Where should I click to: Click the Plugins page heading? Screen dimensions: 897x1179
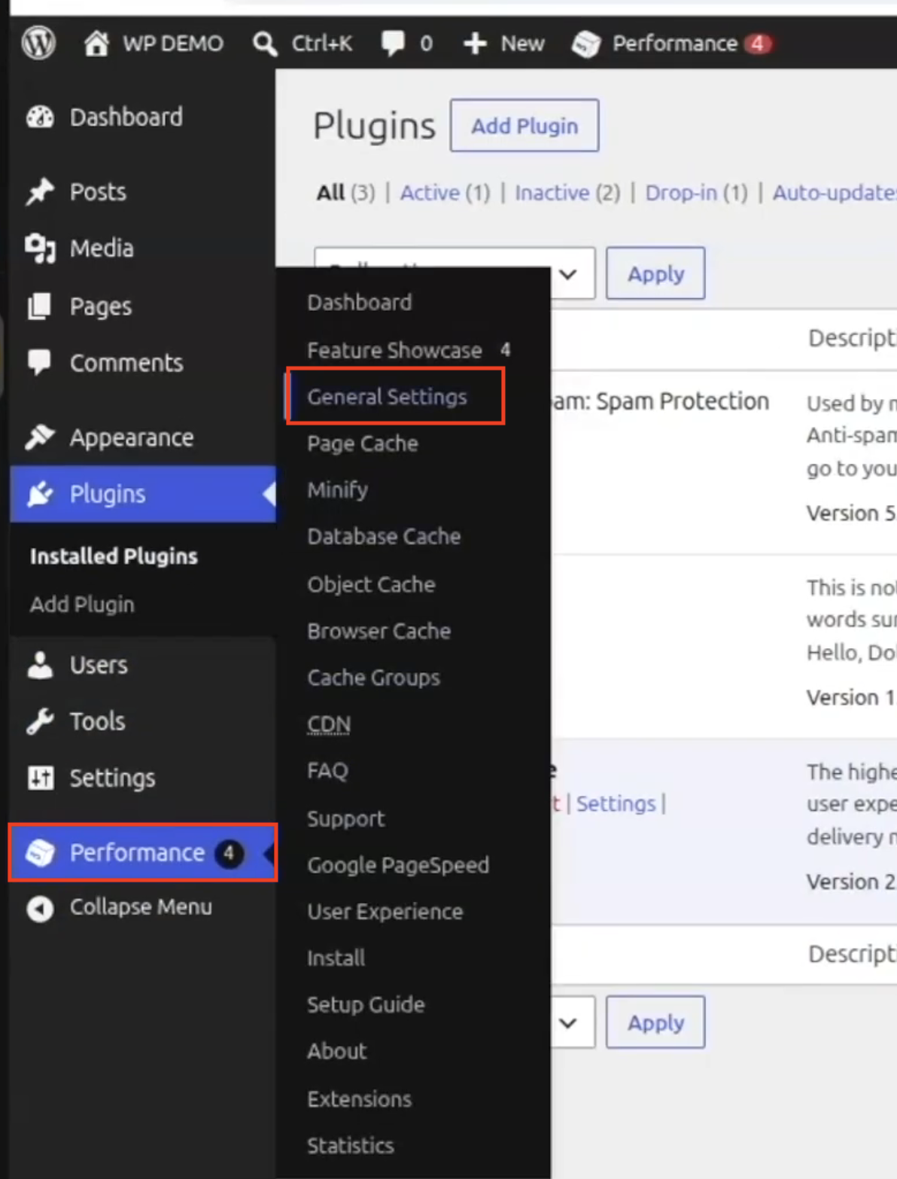(374, 126)
